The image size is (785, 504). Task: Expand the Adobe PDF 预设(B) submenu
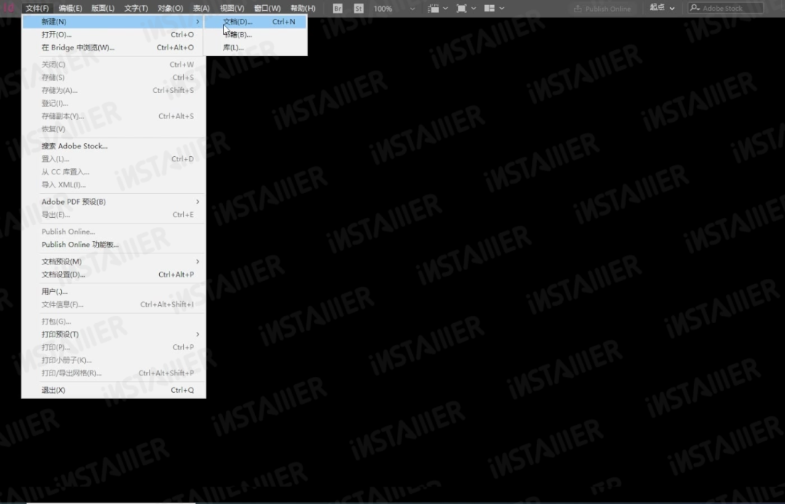[113, 201]
